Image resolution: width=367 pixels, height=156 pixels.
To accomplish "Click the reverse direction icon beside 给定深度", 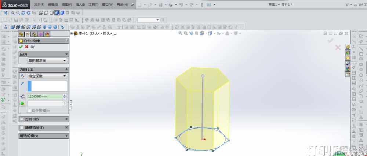I will point(22,76).
